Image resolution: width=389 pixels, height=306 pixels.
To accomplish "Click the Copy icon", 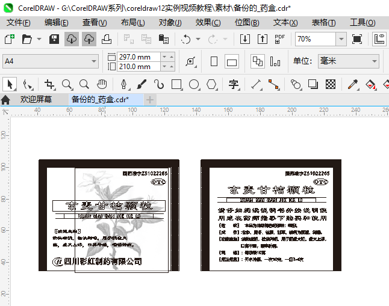I will (146, 39).
